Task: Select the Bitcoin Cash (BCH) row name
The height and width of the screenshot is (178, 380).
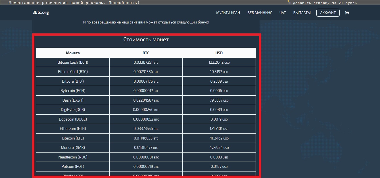Action: click(x=73, y=62)
